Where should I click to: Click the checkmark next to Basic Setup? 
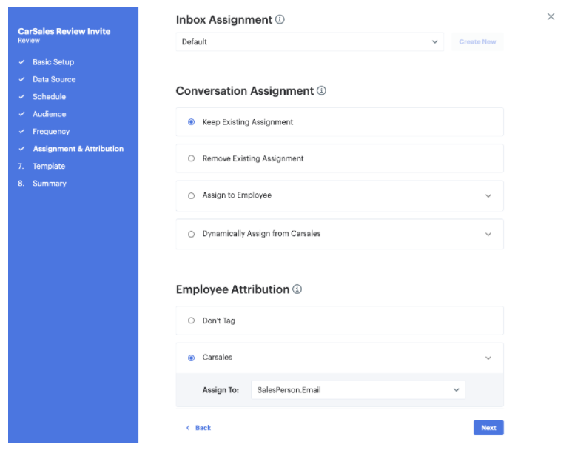point(22,62)
